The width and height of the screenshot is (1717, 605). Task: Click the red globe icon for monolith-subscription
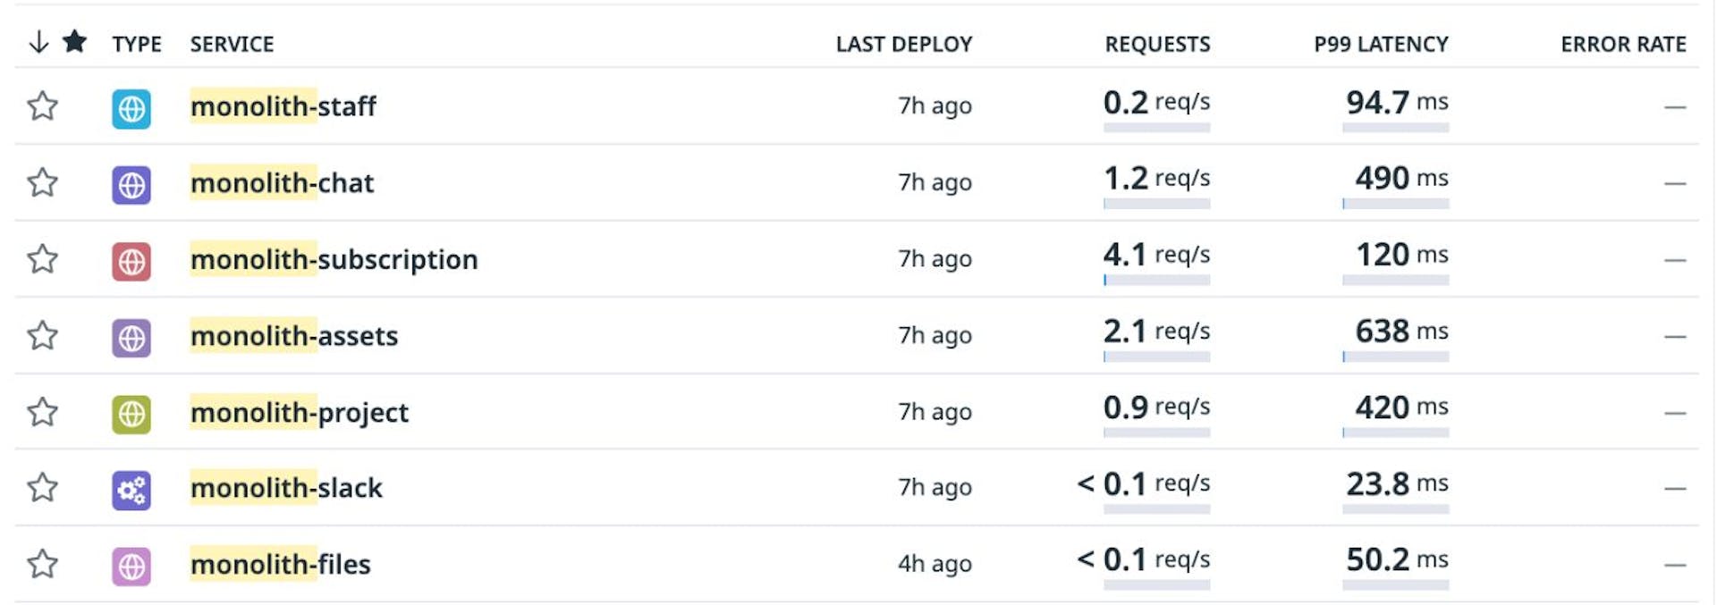click(x=131, y=260)
